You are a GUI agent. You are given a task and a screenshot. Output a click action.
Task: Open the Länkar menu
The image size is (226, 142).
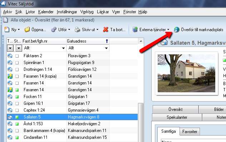point(103,12)
